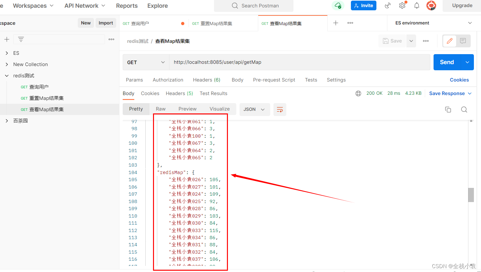The width and height of the screenshot is (481, 272).
Task: Change the GET method dropdown
Action: [146, 62]
